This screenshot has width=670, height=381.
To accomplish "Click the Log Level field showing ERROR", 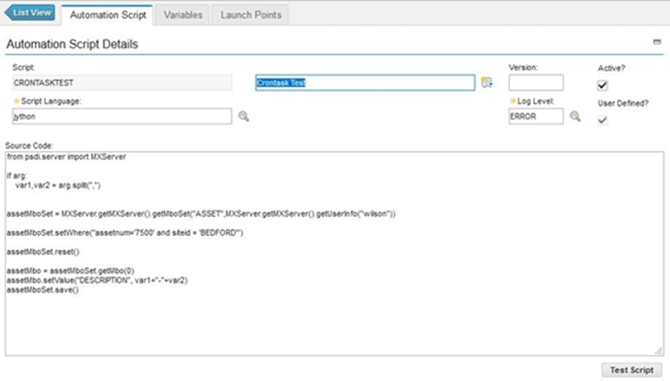I will point(535,117).
